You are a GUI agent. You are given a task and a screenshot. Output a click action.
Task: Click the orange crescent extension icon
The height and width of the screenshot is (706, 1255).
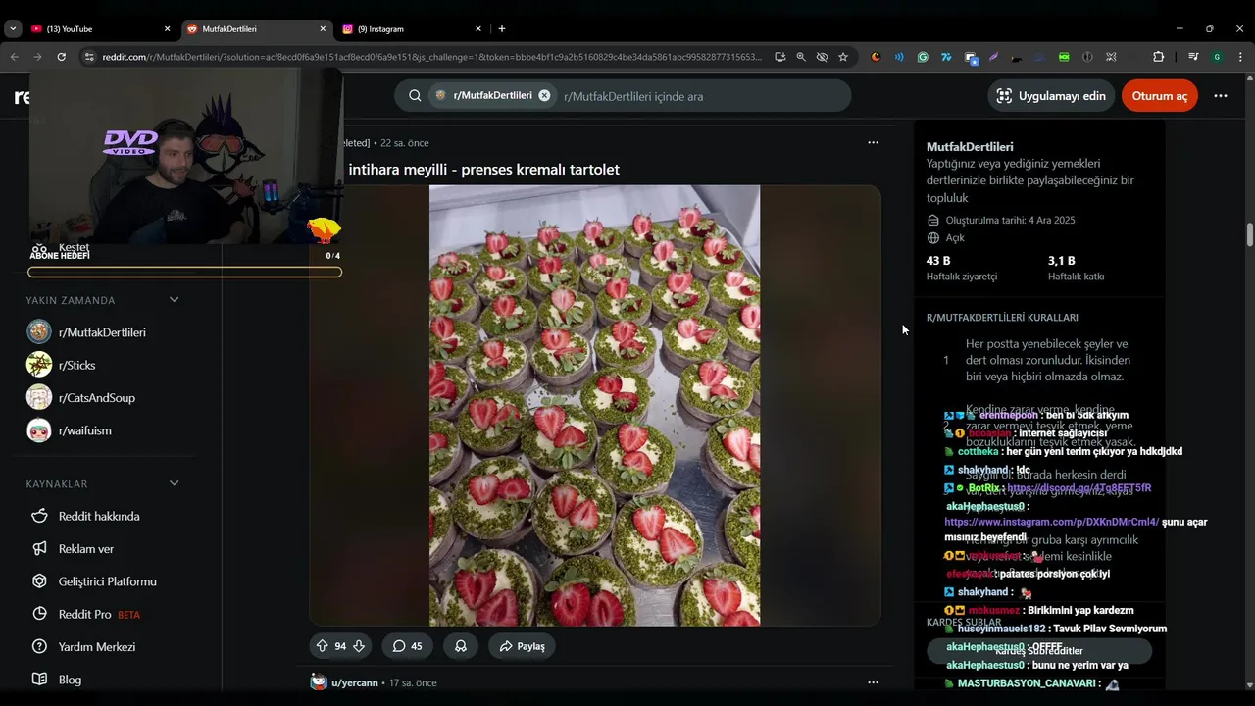click(876, 57)
